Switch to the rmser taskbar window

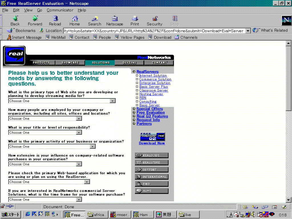pos(120,214)
